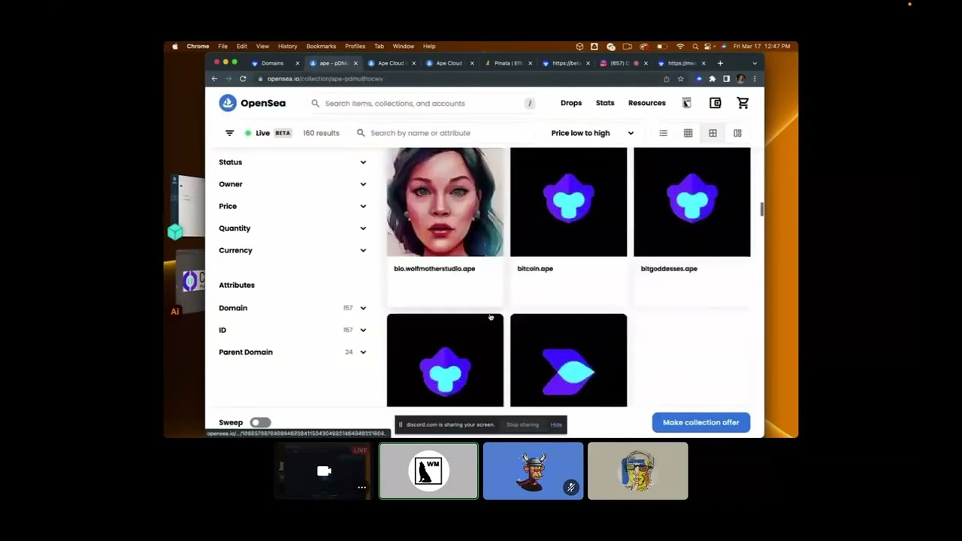The width and height of the screenshot is (962, 541).
Task: Open the Drops link
Action: [571, 103]
